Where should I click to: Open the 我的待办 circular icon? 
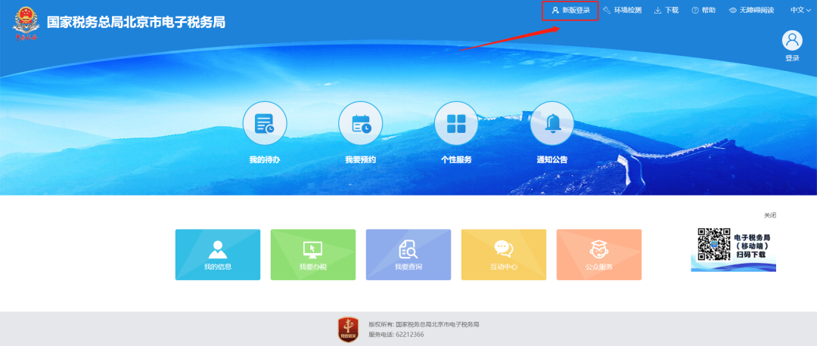pos(264,124)
